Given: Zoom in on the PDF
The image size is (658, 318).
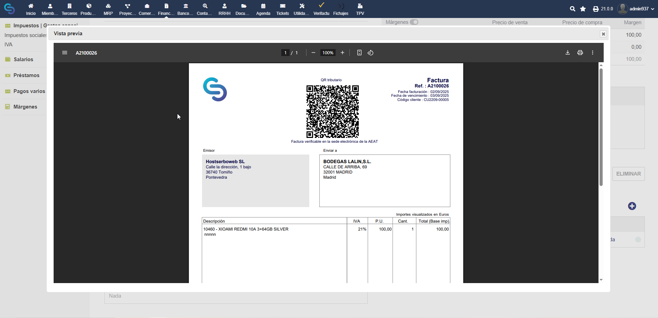Looking at the screenshot, I should pyautogui.click(x=342, y=53).
